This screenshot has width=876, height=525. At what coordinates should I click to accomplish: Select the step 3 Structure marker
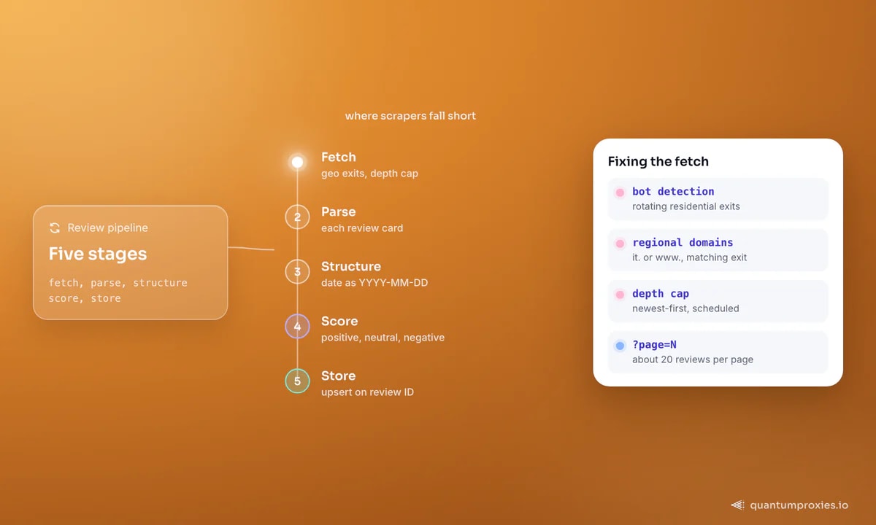coord(297,271)
